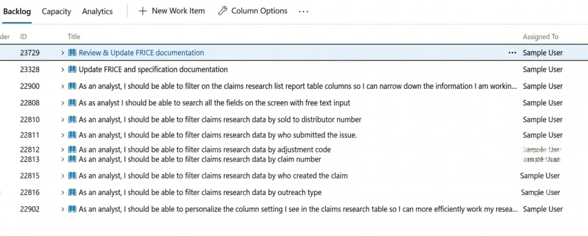Image resolution: width=588 pixels, height=236 pixels.
Task: Expand the Review & Update FRICE documentation row
Action: (x=63, y=53)
